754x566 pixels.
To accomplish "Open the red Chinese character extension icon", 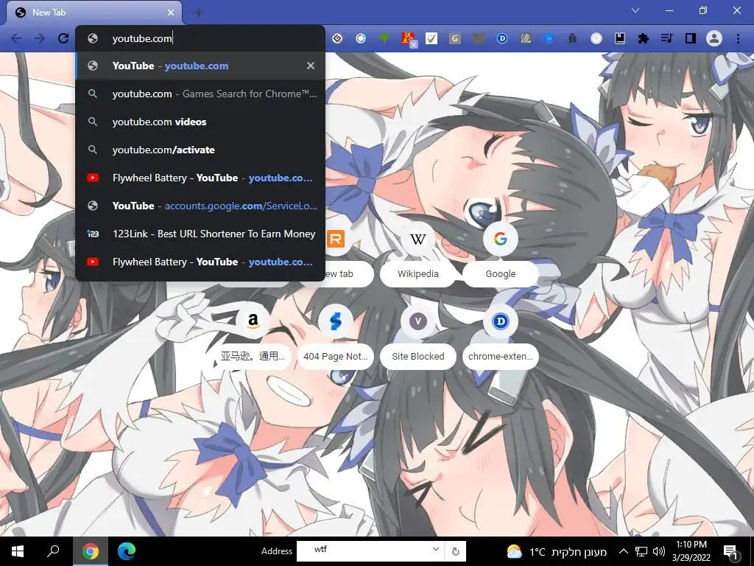I will pyautogui.click(x=408, y=38).
